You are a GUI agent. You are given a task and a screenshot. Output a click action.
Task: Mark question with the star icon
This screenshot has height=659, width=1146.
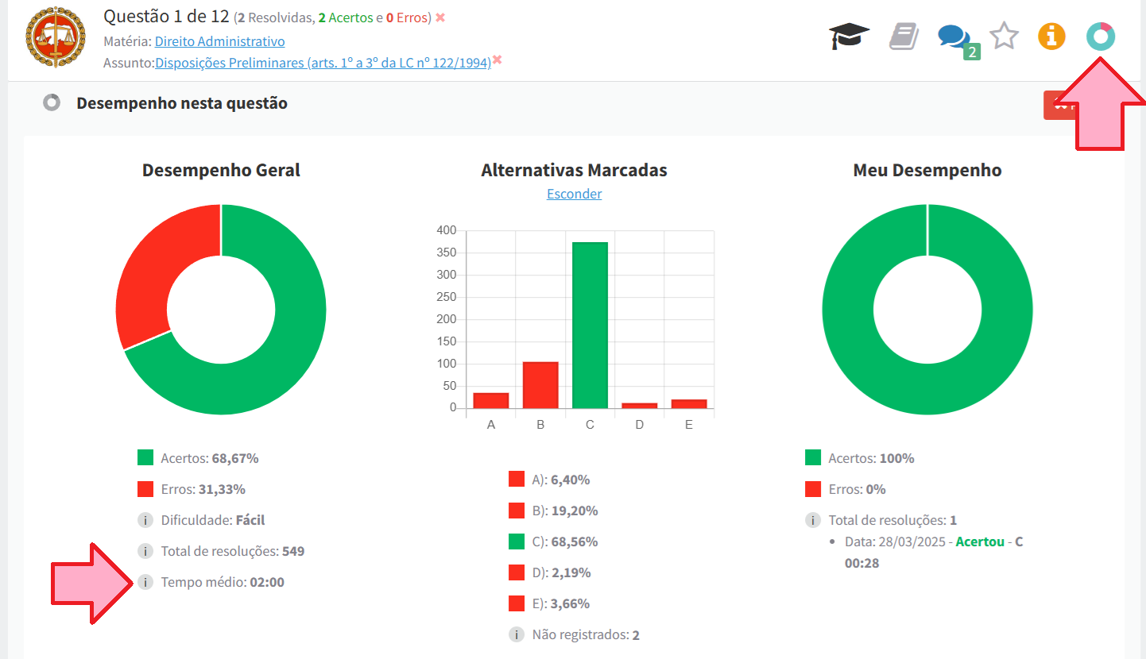1004,37
